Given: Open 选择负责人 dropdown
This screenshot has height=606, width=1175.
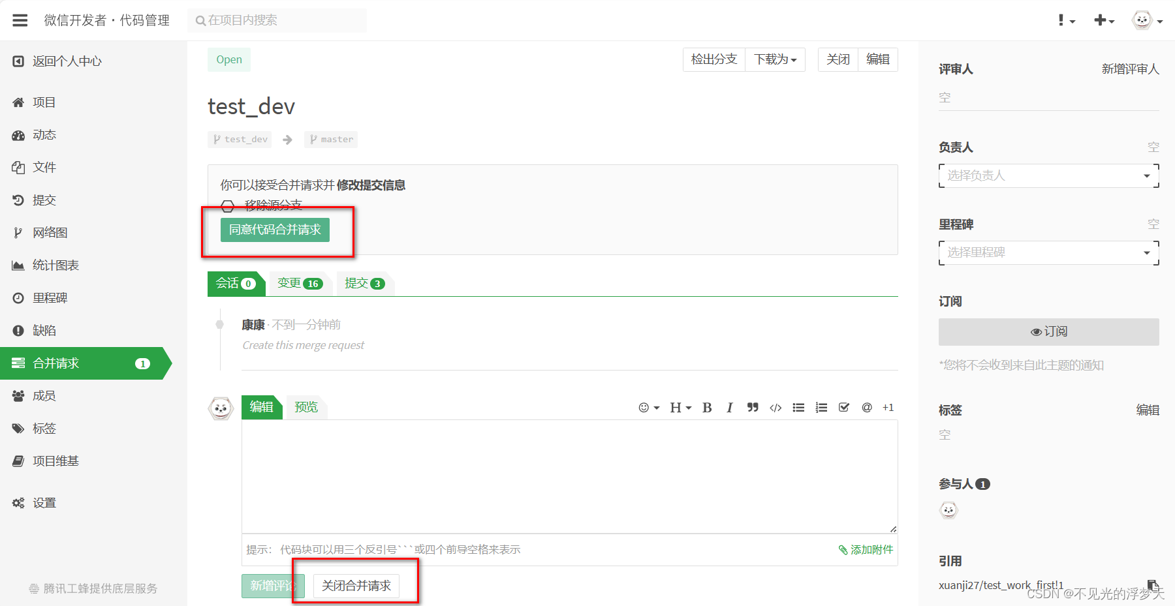Looking at the screenshot, I should pos(1049,175).
